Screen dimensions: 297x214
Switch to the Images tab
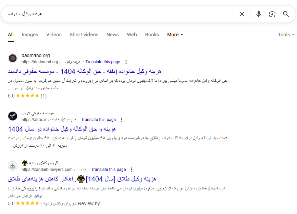click(x=30, y=35)
